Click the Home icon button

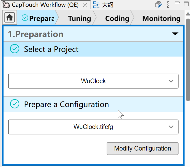coord(10,18)
